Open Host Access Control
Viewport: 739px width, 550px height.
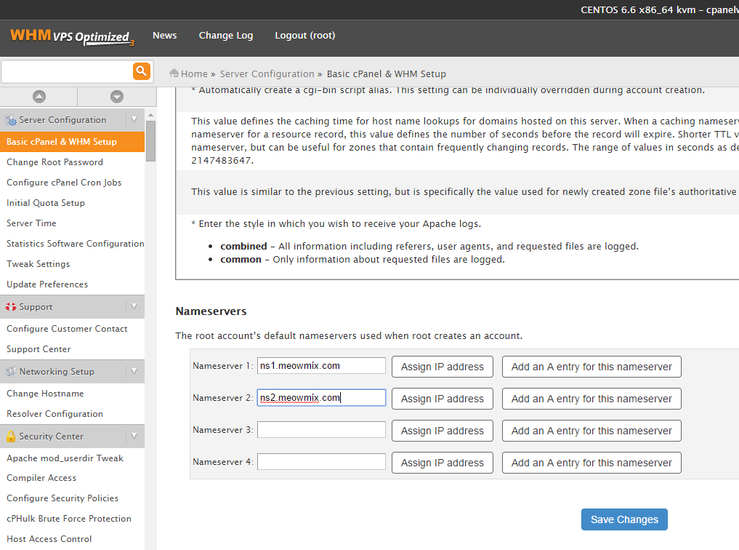click(x=49, y=538)
